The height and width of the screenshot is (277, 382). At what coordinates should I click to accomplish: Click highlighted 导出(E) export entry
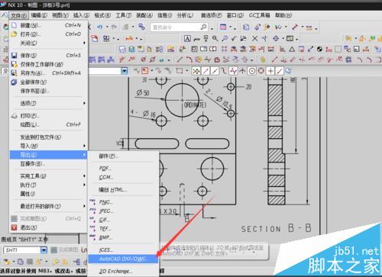point(48,155)
